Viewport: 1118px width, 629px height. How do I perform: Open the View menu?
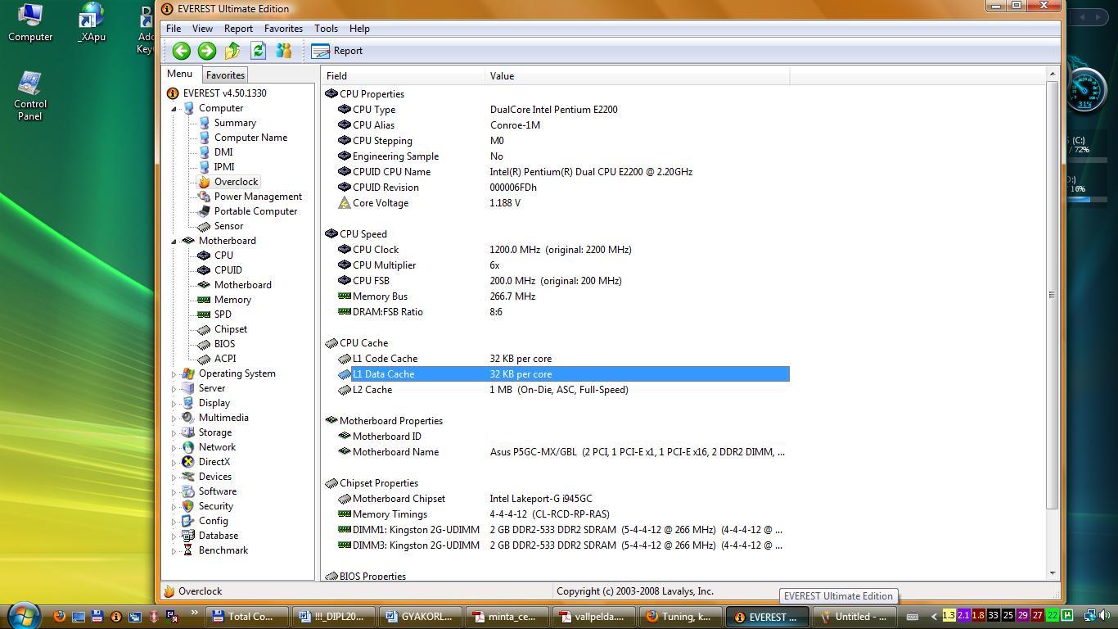[x=202, y=29]
